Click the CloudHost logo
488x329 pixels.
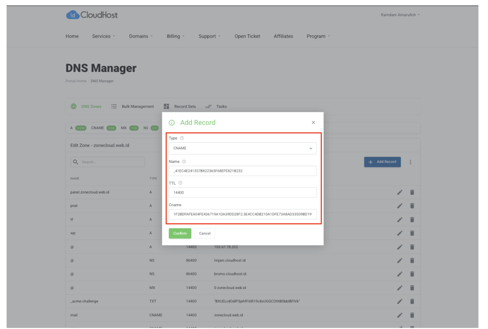pyautogui.click(x=92, y=15)
